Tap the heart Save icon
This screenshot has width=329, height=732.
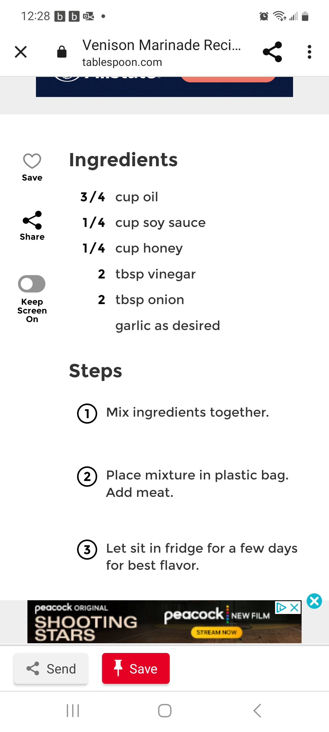click(x=32, y=161)
